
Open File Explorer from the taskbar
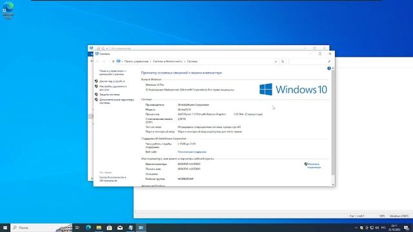pos(99,227)
